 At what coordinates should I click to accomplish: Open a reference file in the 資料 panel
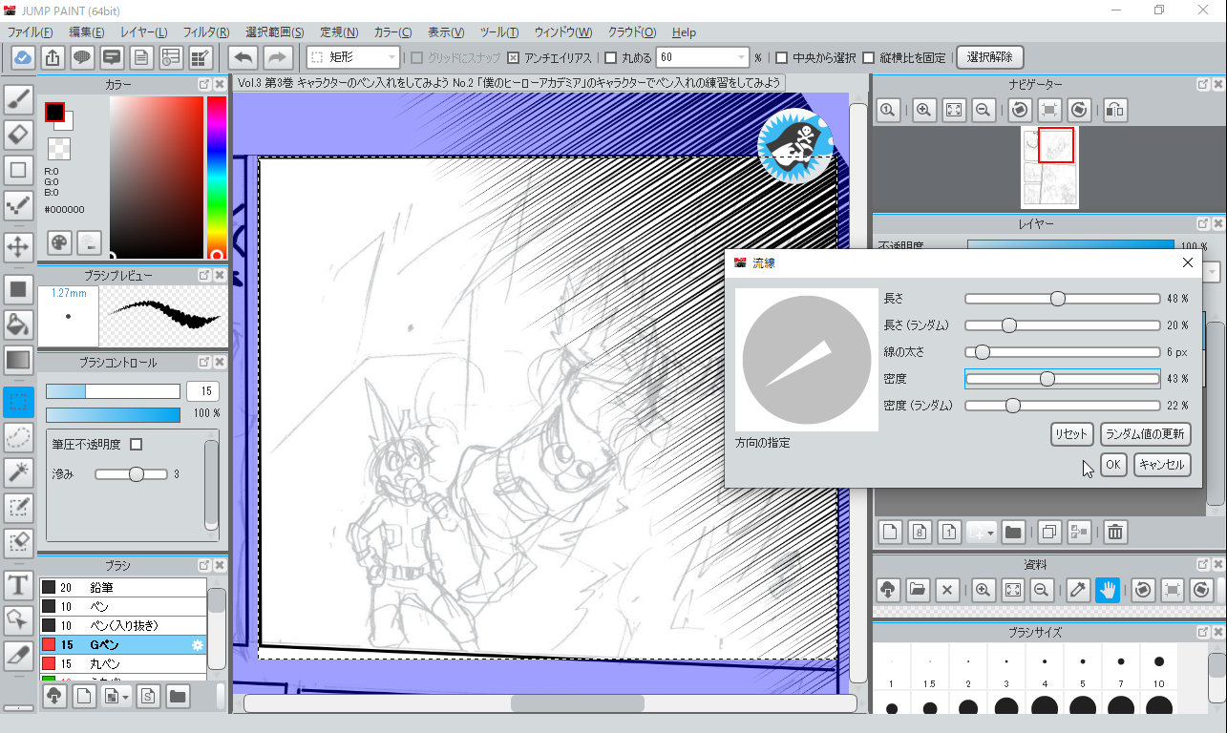click(x=918, y=590)
